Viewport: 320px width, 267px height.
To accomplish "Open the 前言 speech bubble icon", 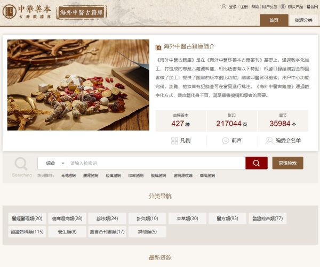I will [226, 141].
